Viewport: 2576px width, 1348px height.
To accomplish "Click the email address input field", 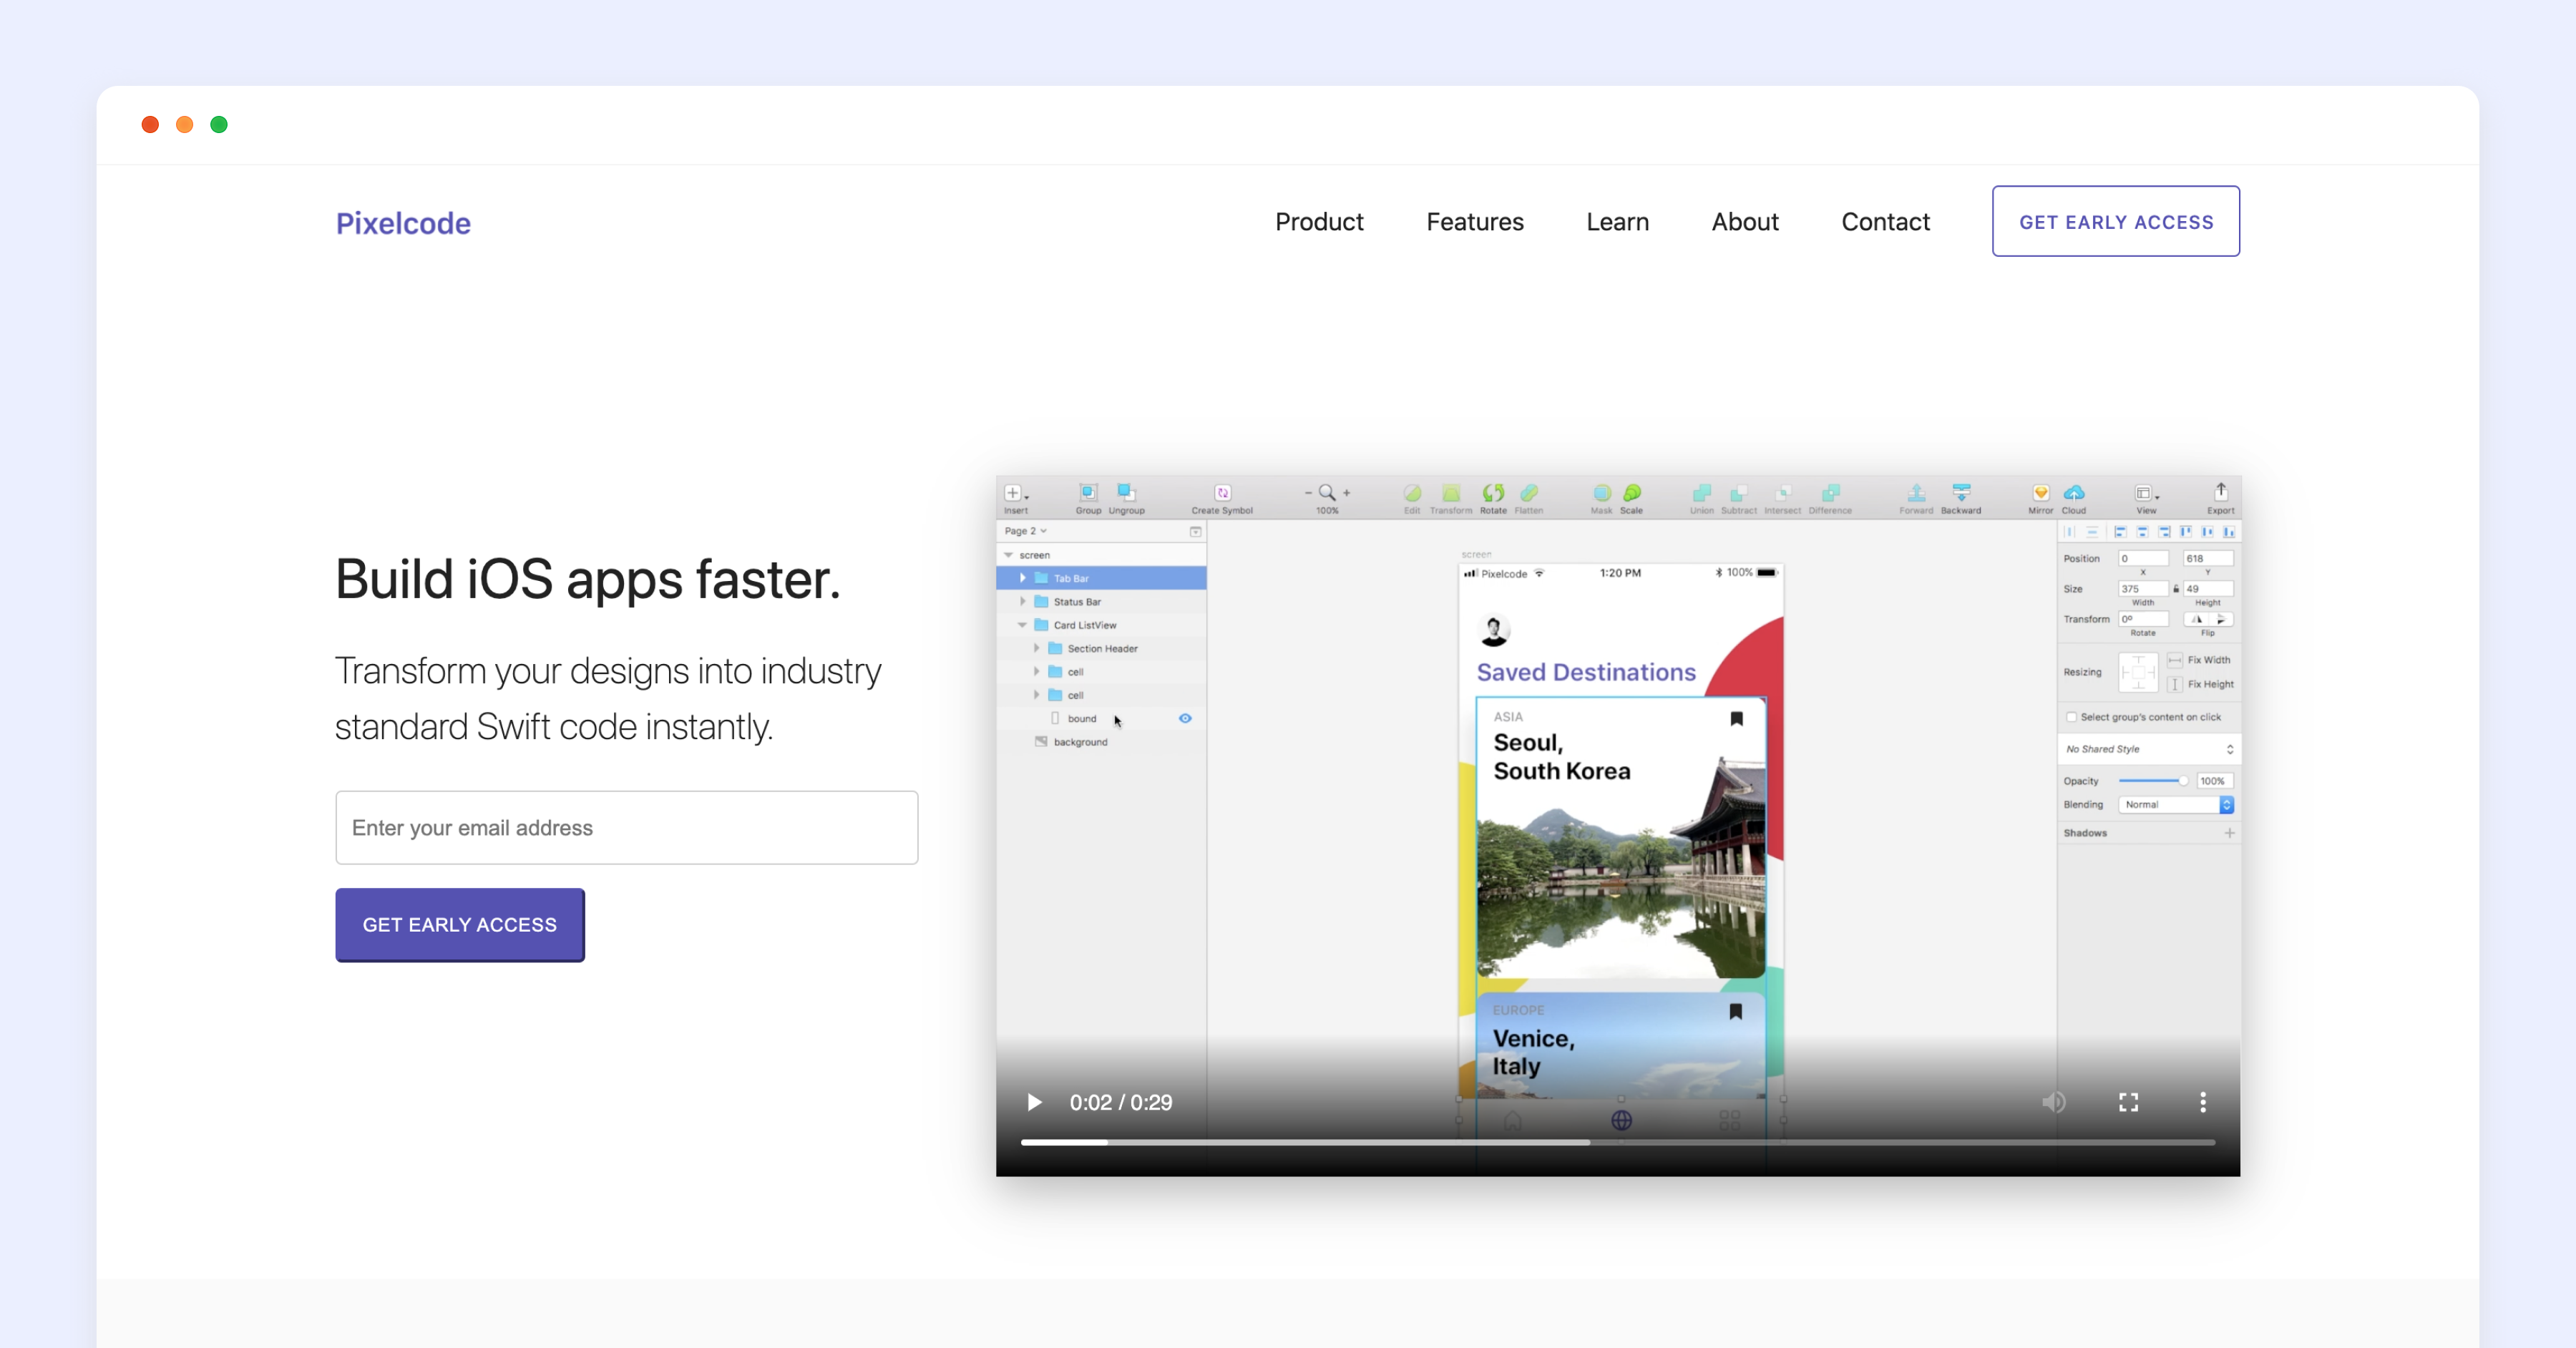I will click(627, 828).
